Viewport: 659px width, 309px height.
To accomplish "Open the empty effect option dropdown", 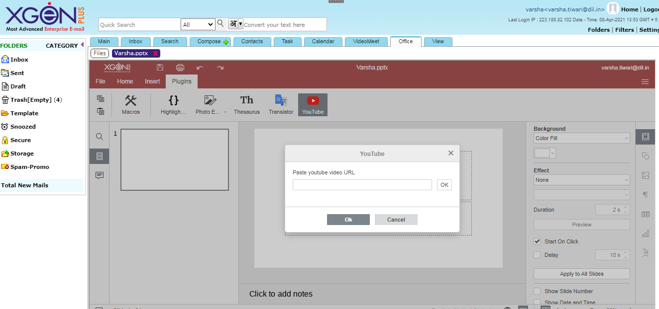I will click(582, 195).
